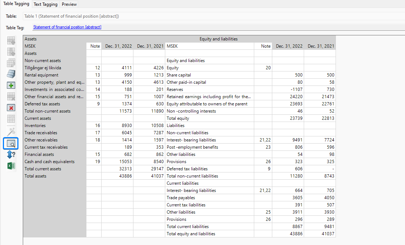
Task: Select the 'Other paid-in capital' cell
Action: [x=209, y=82]
